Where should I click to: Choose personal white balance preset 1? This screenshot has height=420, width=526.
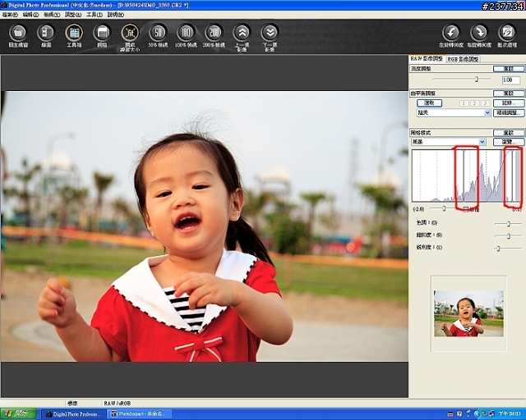pyautogui.click(x=464, y=103)
